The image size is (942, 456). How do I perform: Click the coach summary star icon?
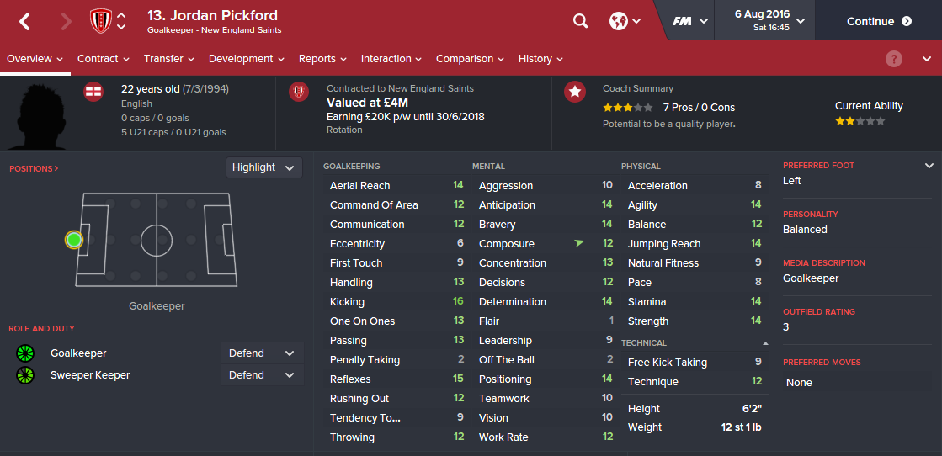click(575, 92)
